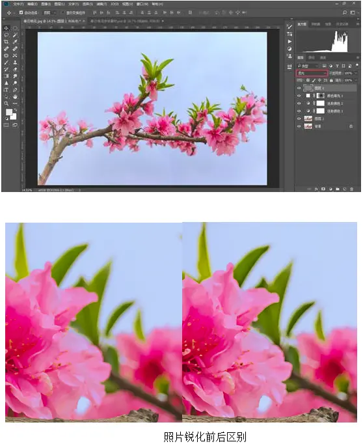The height and width of the screenshot is (444, 363).
Task: Switch to the 导航器 panel tab
Action: click(x=316, y=24)
